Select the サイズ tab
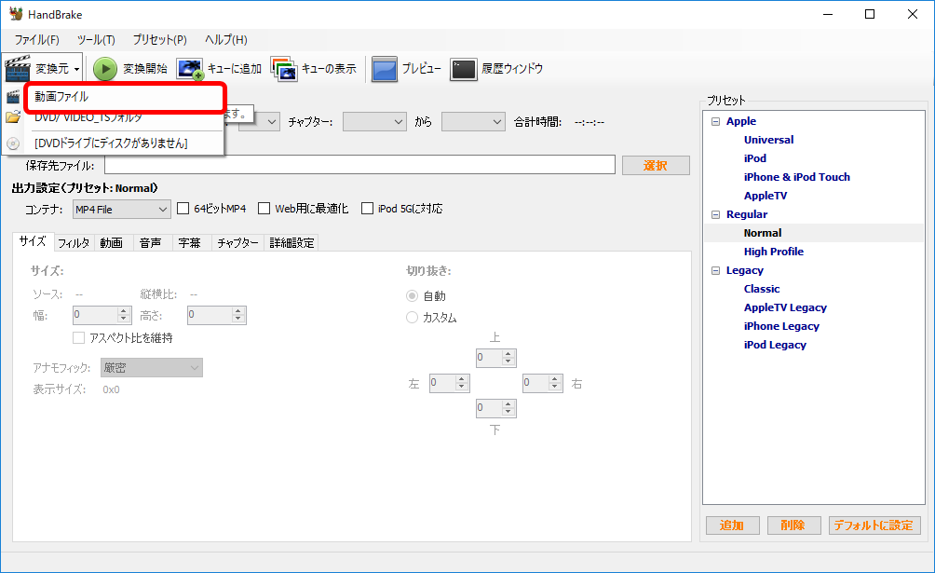This screenshot has height=573, width=935. pos(33,241)
